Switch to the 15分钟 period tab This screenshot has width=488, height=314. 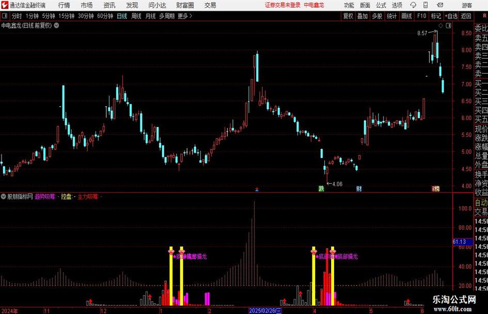(66, 16)
